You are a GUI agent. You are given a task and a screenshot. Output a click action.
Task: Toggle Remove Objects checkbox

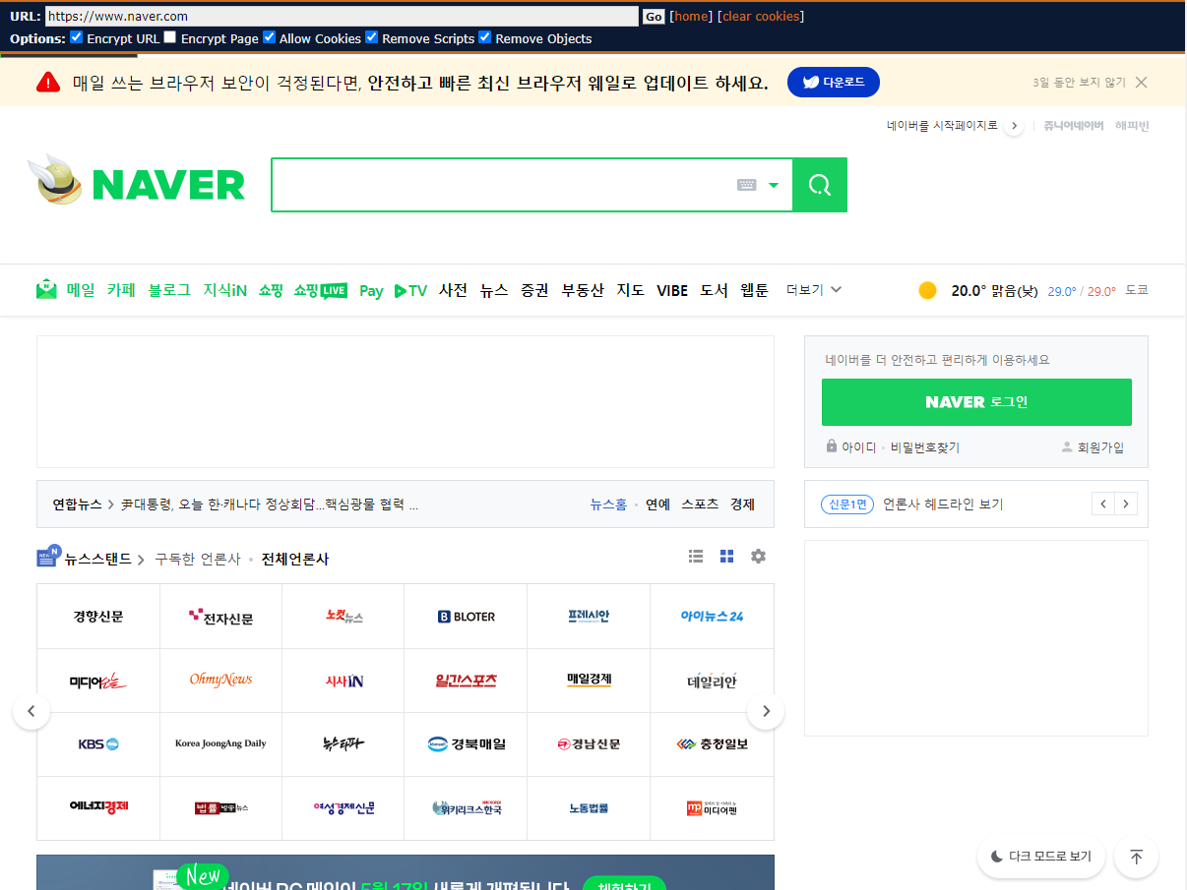484,37
